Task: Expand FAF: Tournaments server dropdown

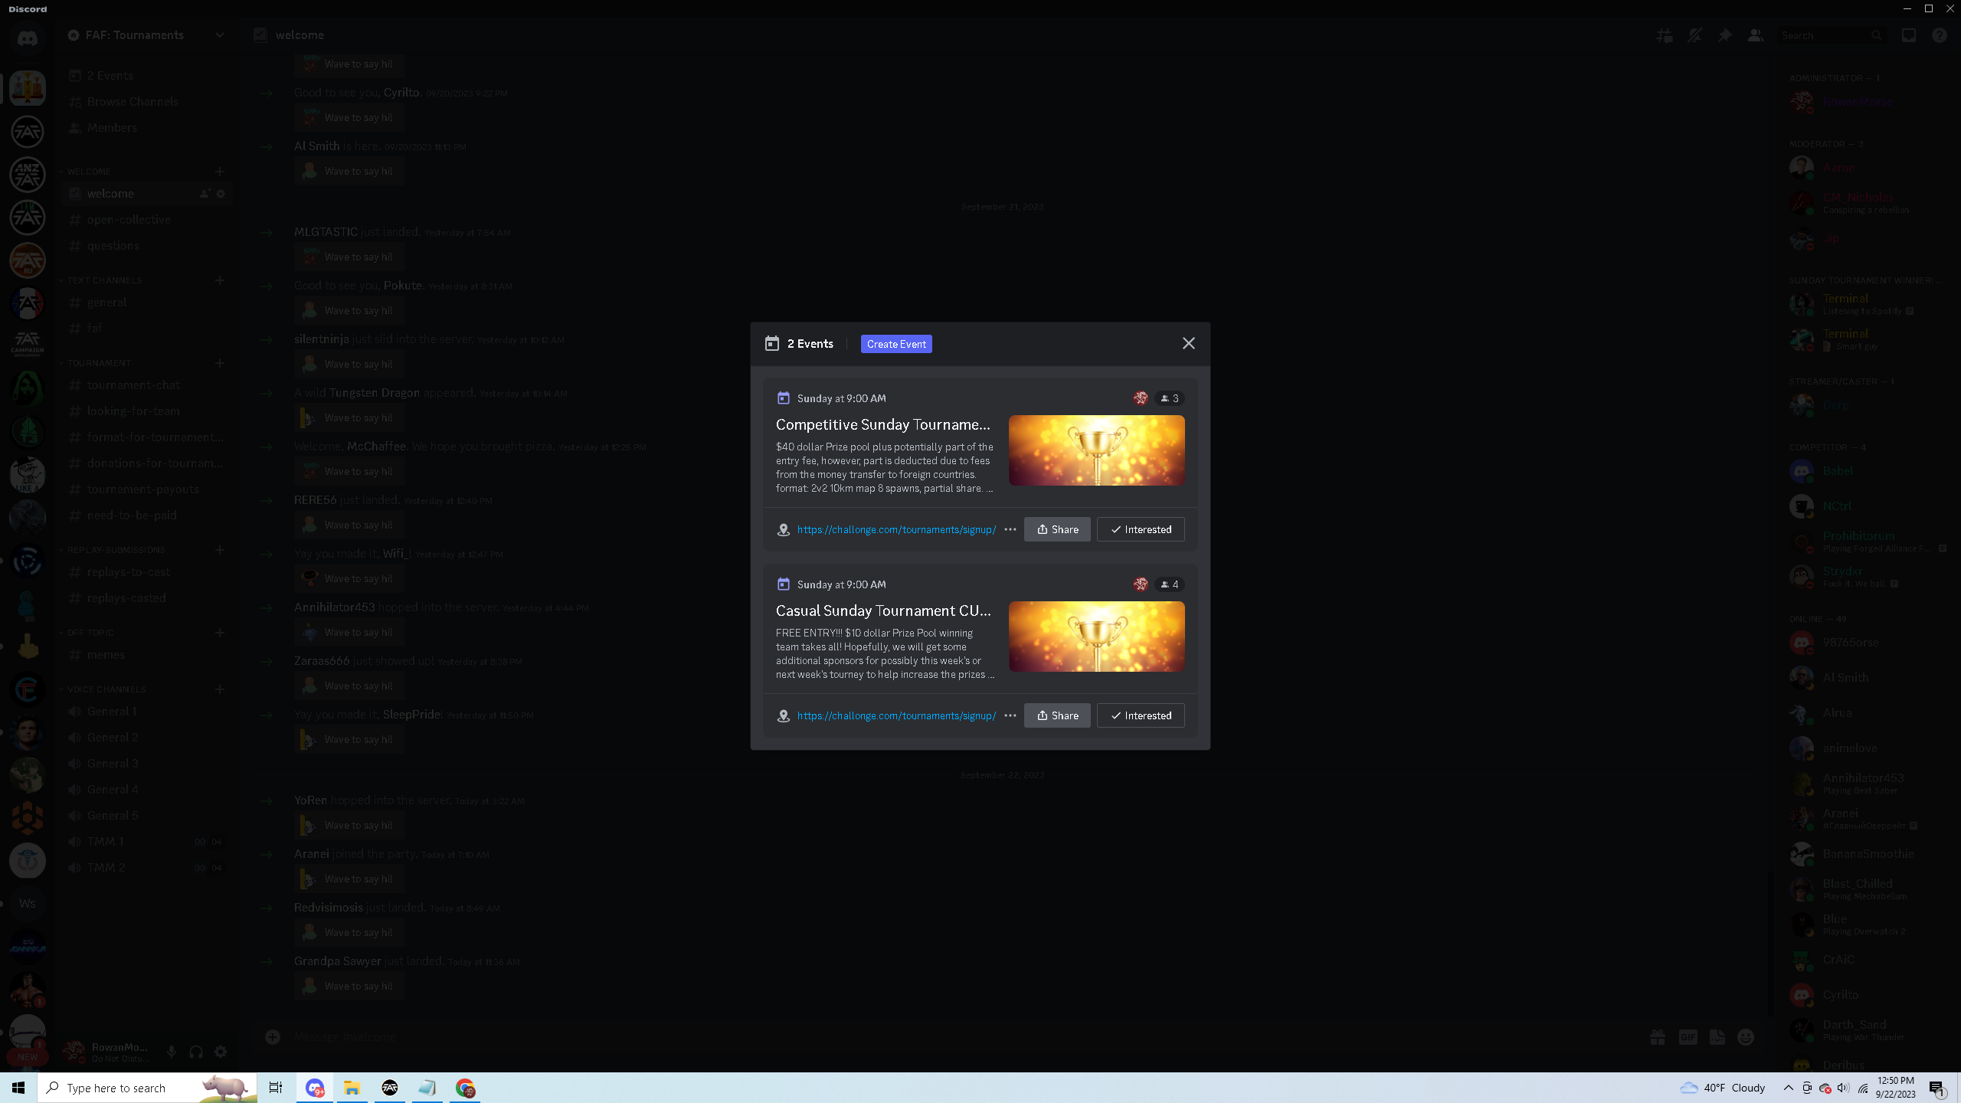Action: pos(220,35)
